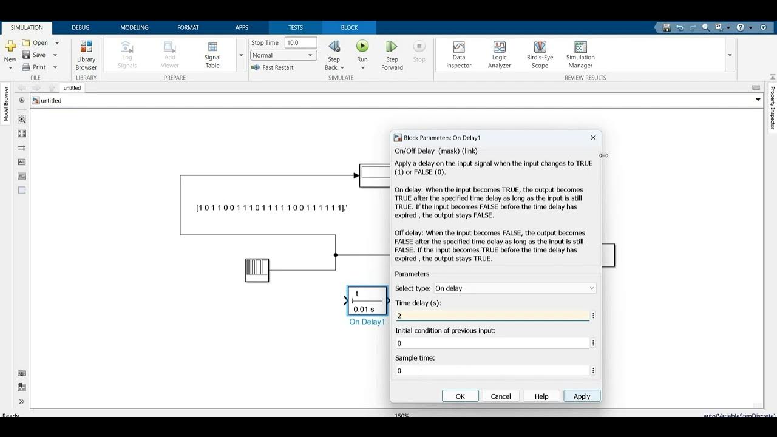The image size is (777, 437).
Task: Click the Redo arrow in quick access bar
Action: pos(693,27)
